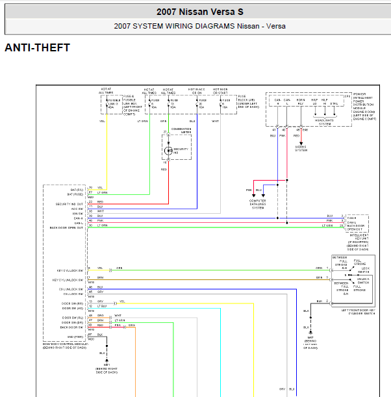Select the "SECURITY IND OUT" label
The width and height of the screenshot is (391, 397).
click(x=69, y=204)
